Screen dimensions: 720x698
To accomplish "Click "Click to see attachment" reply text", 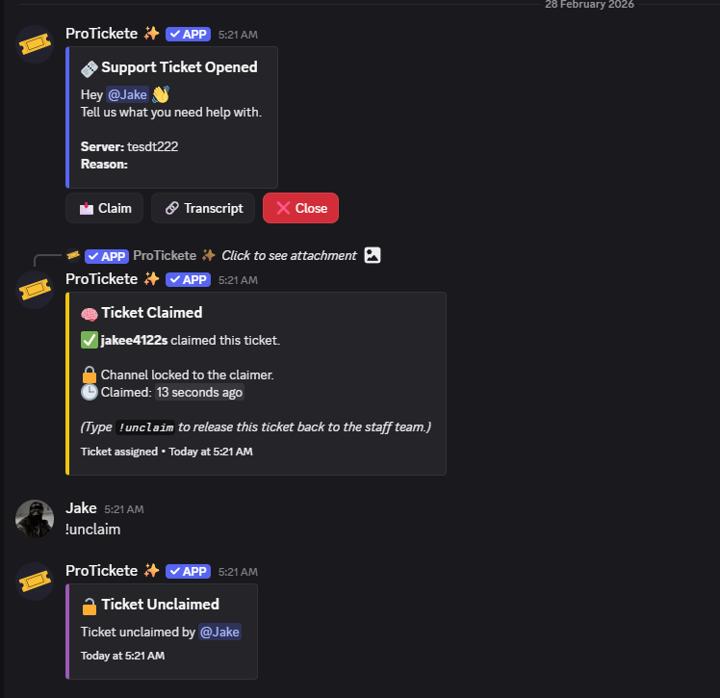I will coord(289,255).
